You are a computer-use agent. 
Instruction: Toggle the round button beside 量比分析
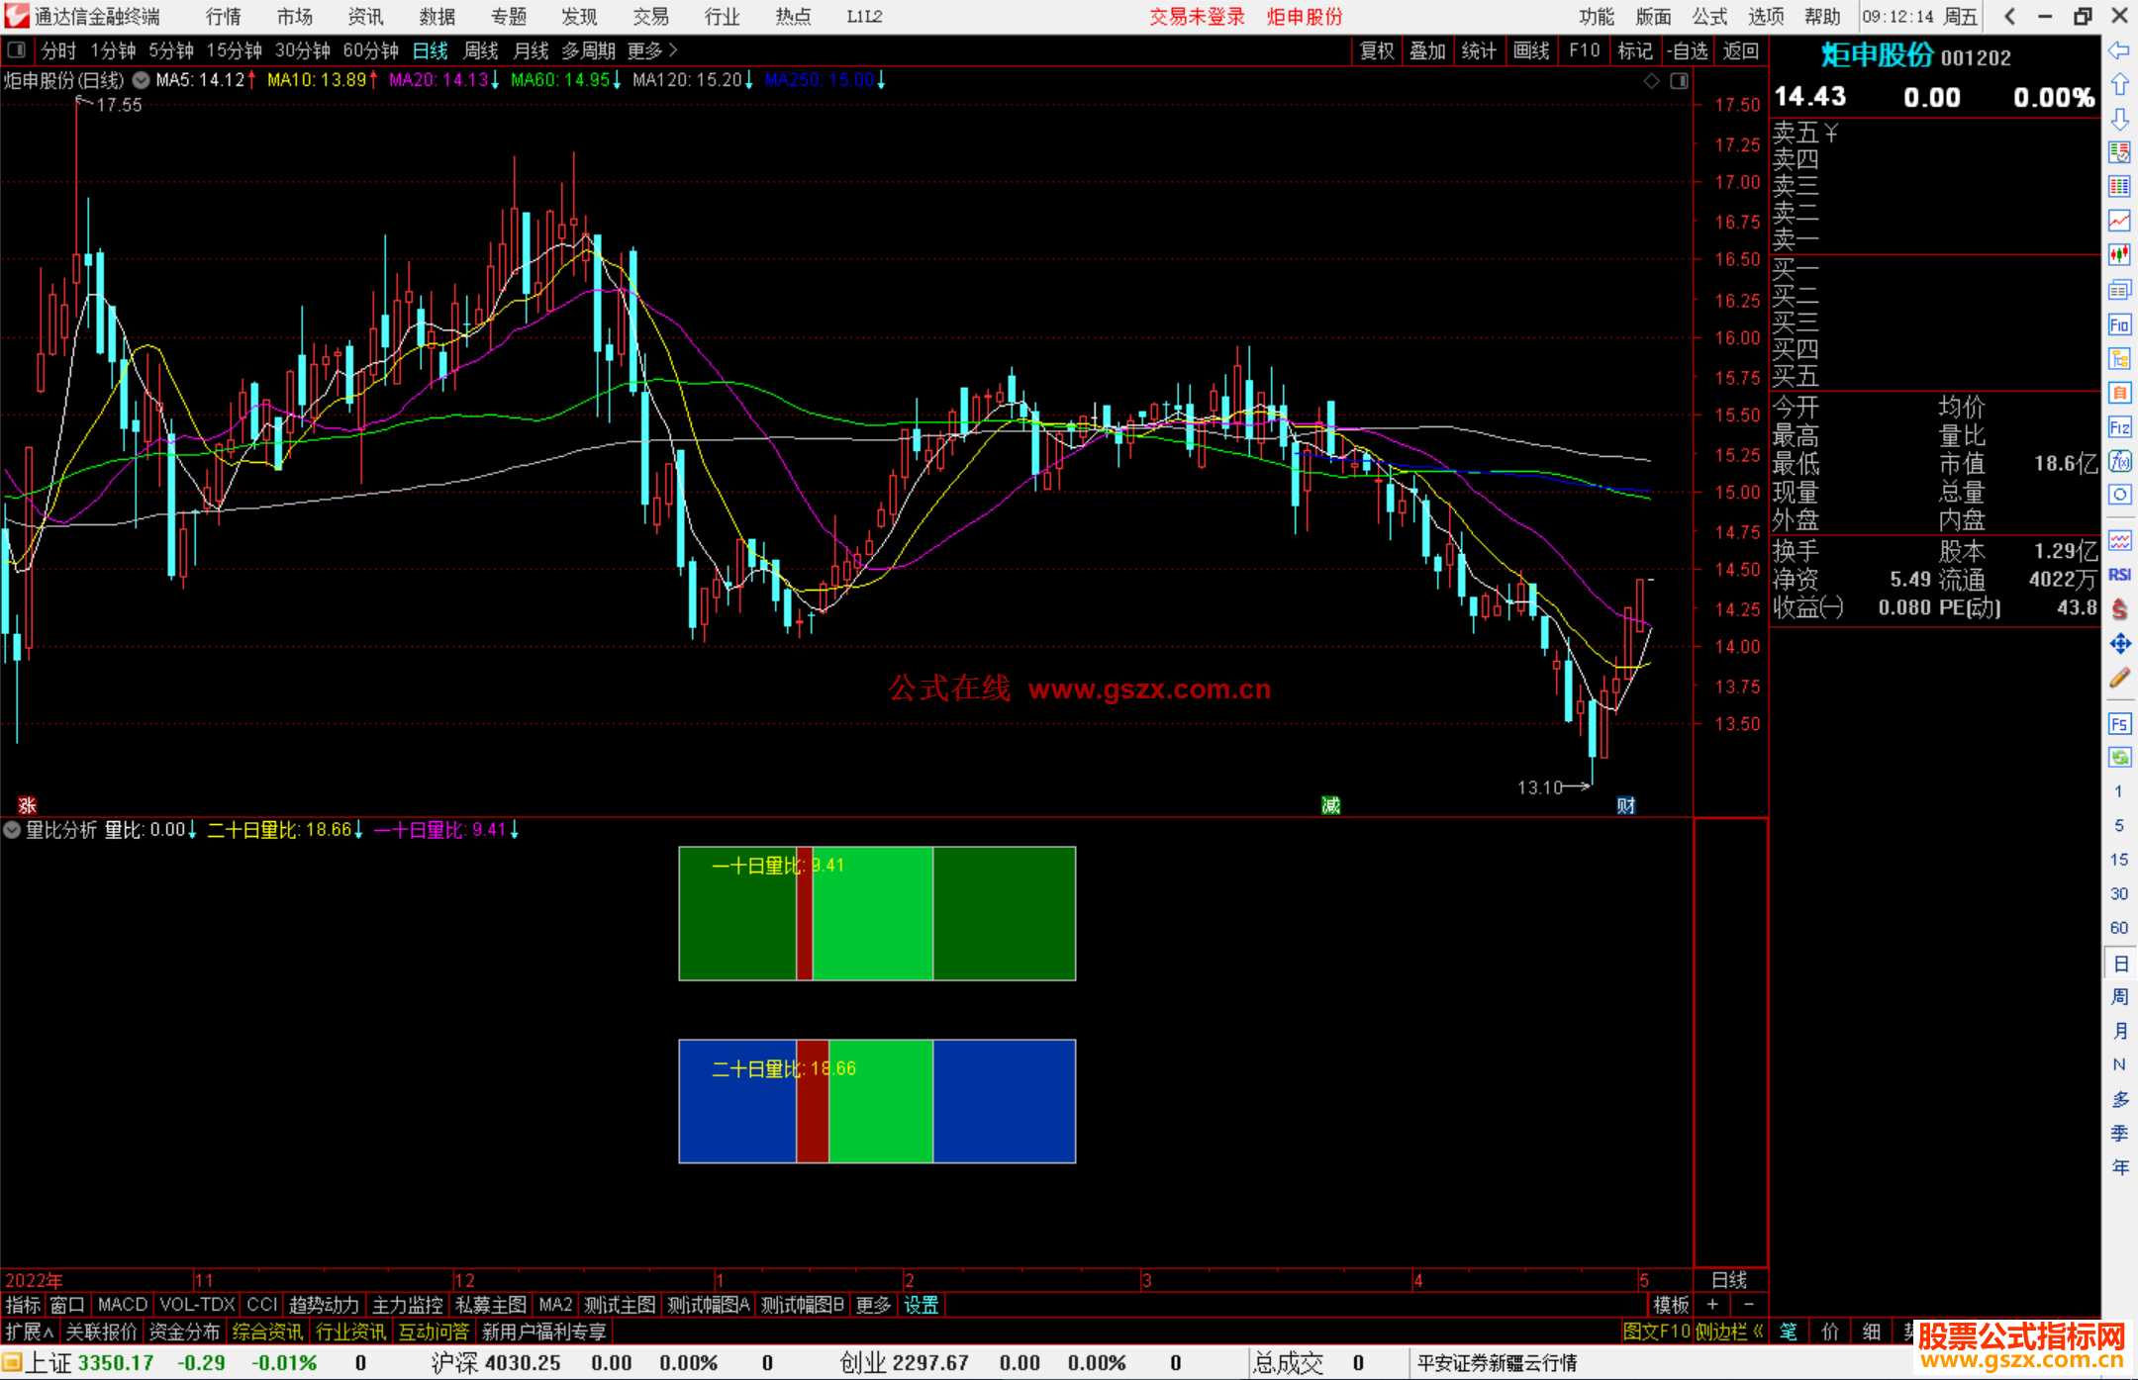[x=12, y=830]
